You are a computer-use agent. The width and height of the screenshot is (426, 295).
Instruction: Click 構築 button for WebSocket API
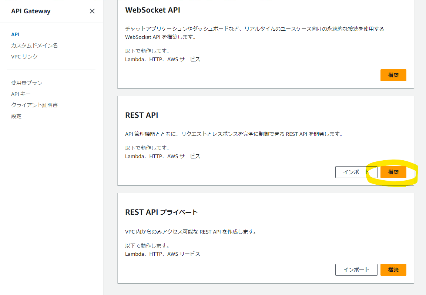[x=393, y=75]
